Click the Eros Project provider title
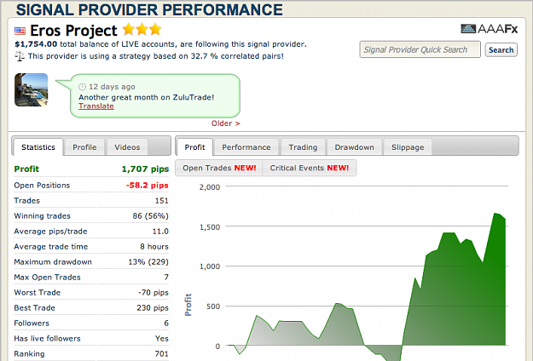 point(73,31)
